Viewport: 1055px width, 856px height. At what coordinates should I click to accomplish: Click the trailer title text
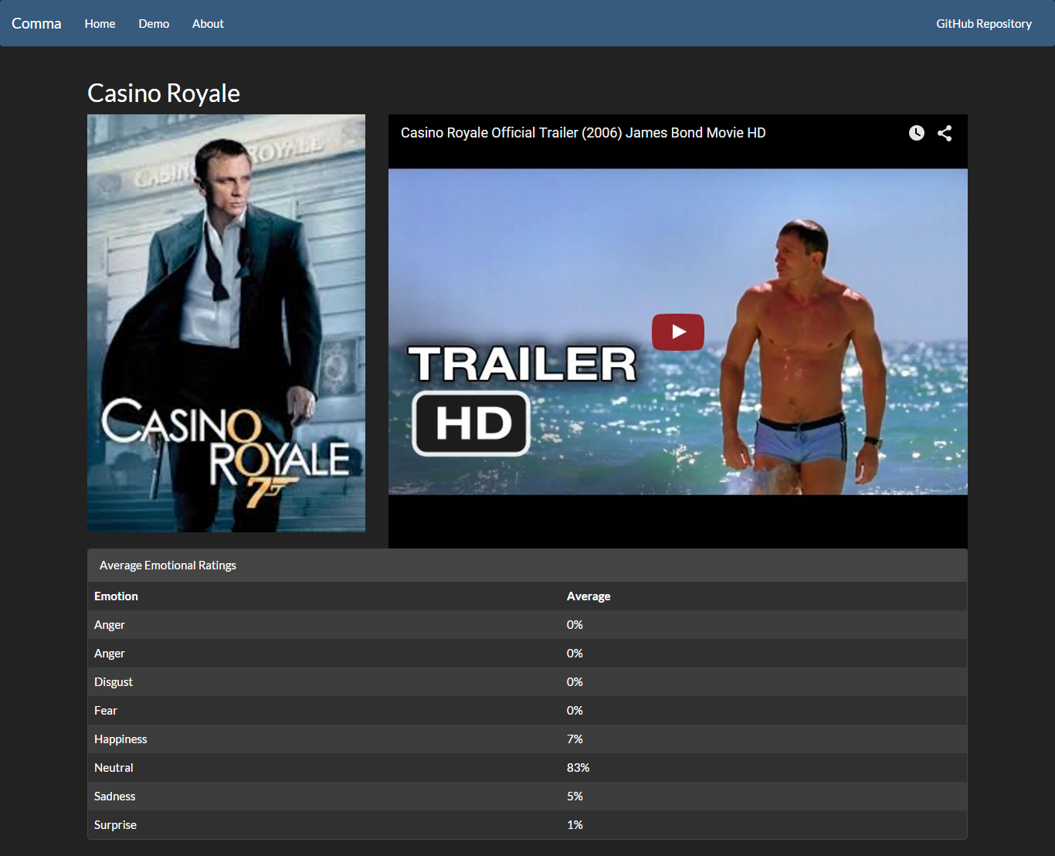tap(583, 133)
